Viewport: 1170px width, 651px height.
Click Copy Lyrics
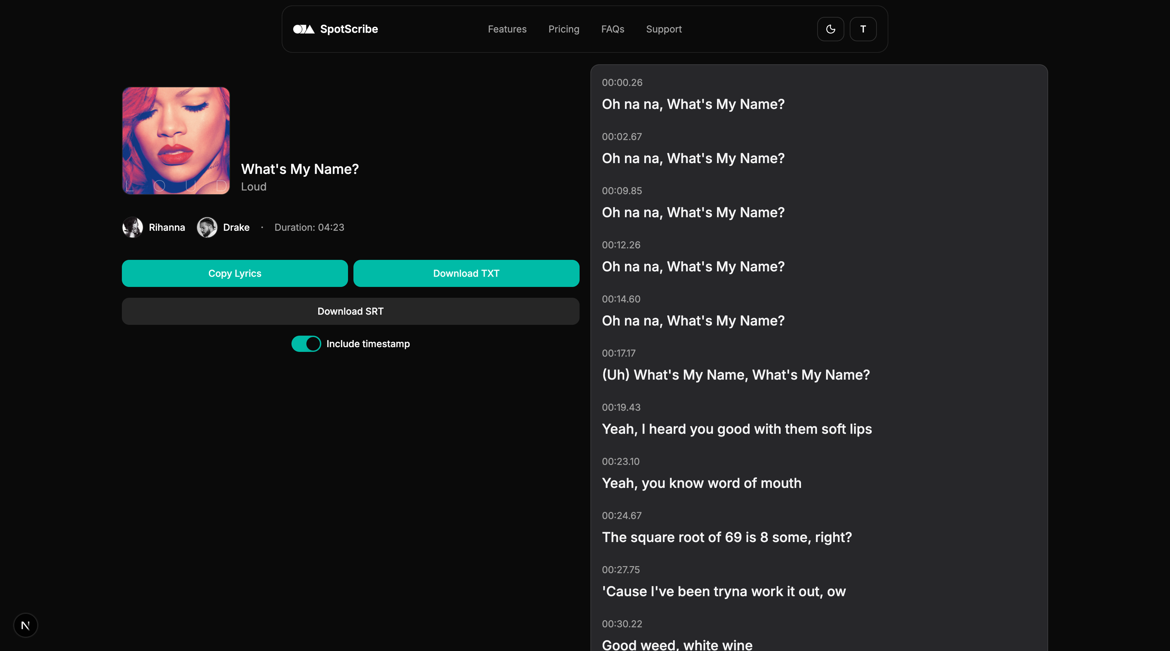tap(234, 273)
